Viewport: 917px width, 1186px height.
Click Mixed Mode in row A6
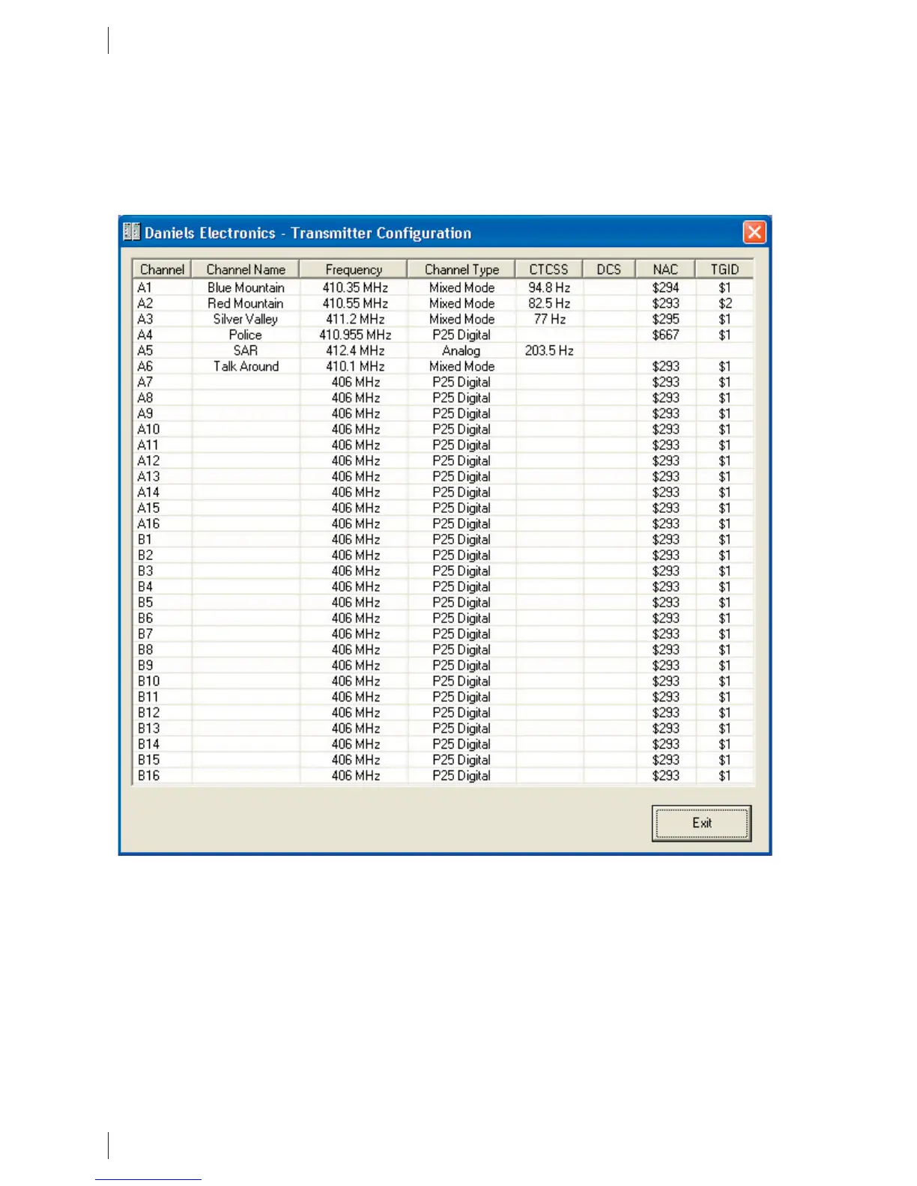(x=461, y=366)
